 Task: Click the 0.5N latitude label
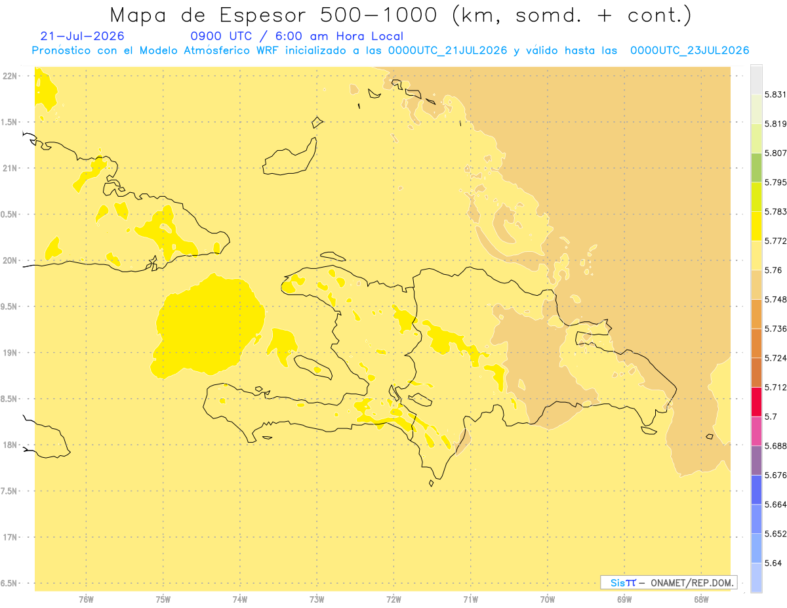(10, 214)
